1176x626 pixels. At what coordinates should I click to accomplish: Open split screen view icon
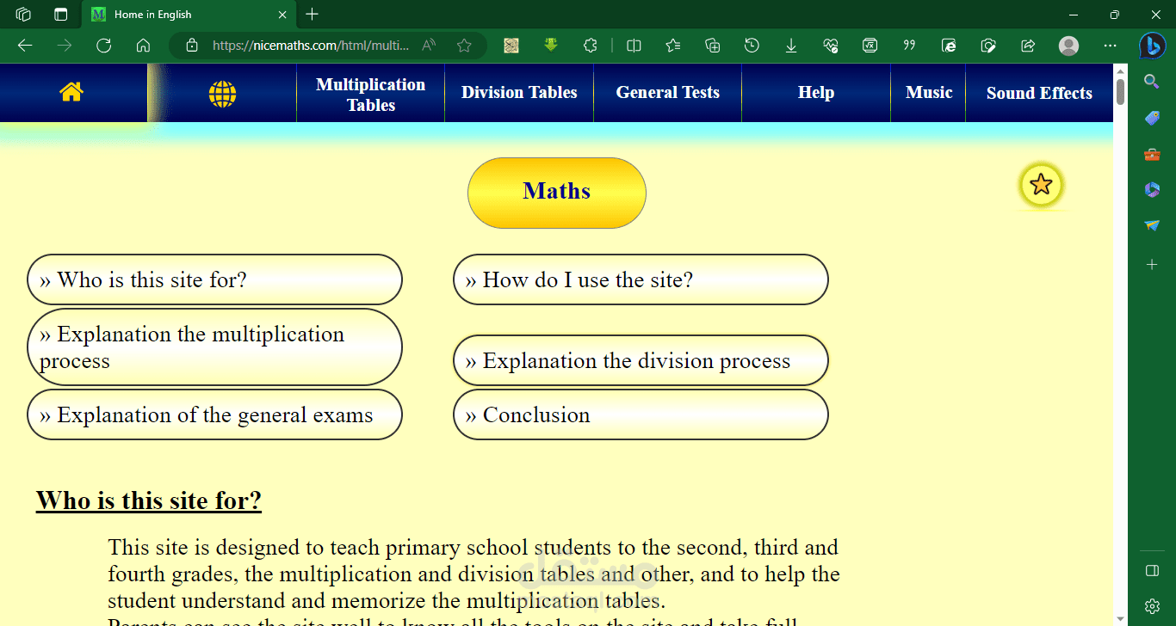634,46
